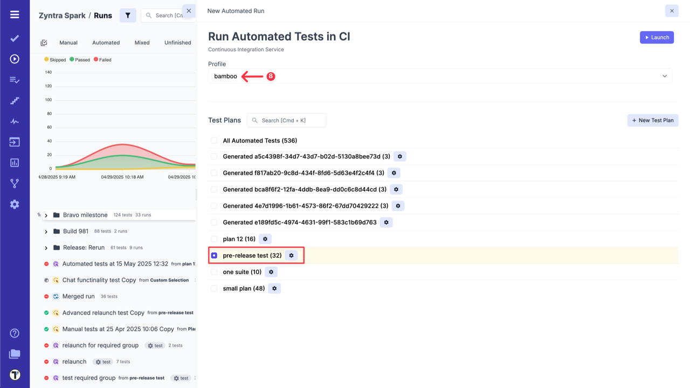Screen dimensions: 690x388
Task: Expand the Build 981 folder
Action: [x=46, y=231]
